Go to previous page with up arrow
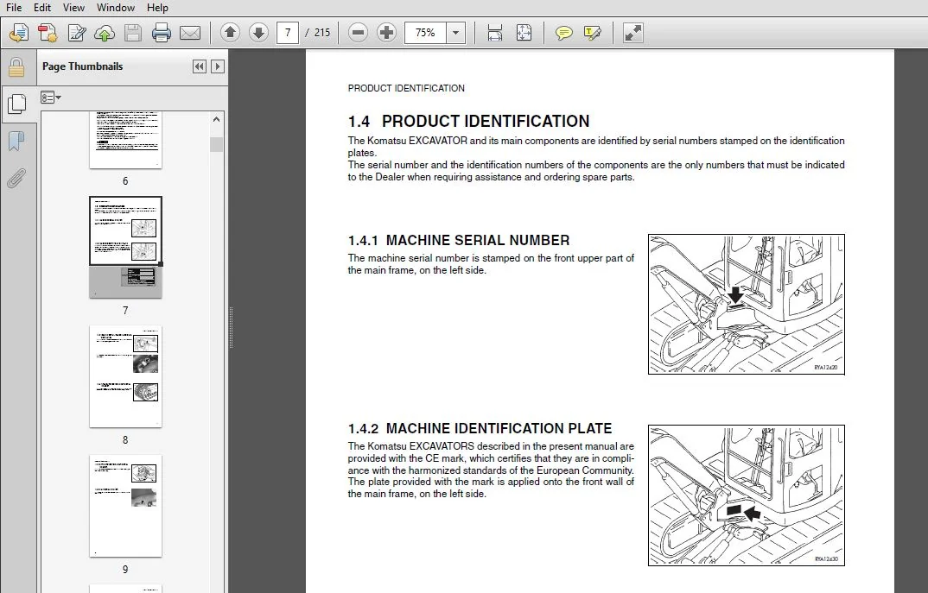928x593 pixels. pyautogui.click(x=230, y=33)
